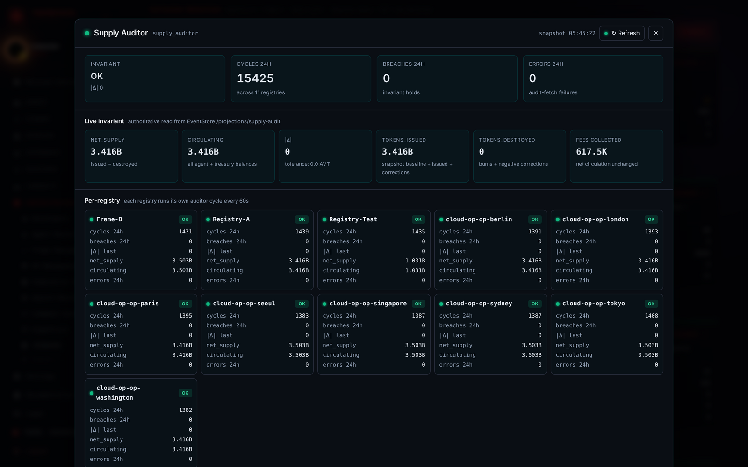Click the OK badge on Registry-A card
The image size is (748, 467).
(302, 219)
